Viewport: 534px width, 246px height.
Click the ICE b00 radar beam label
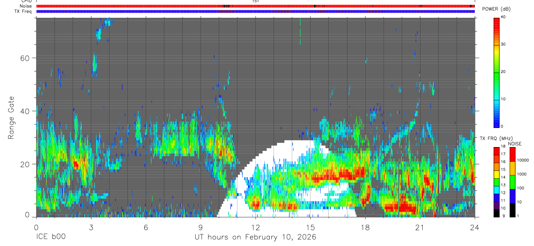50,237
